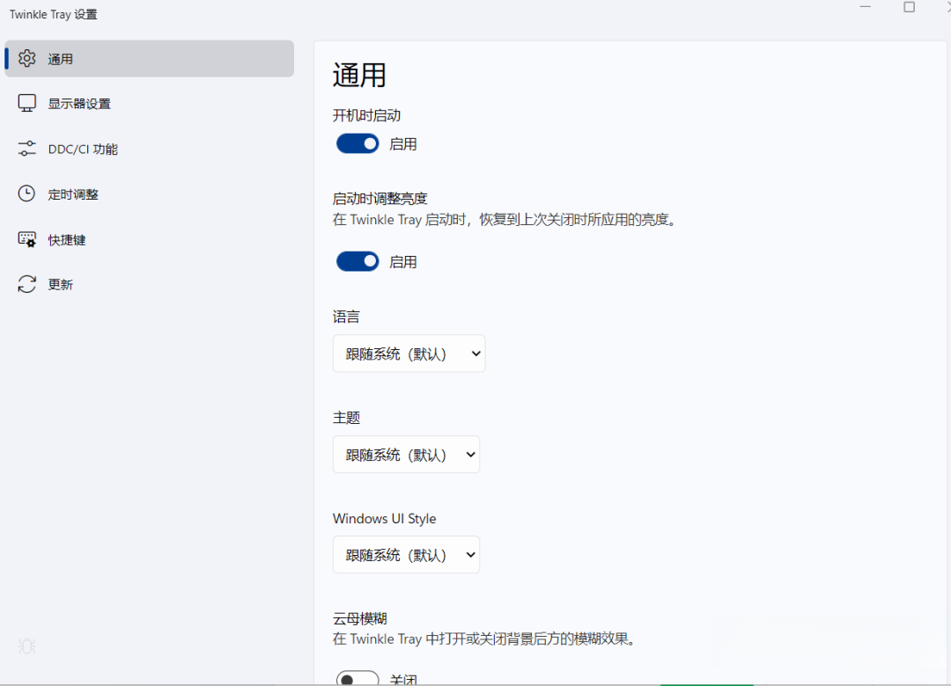Switch to 显示器设置 page

pyautogui.click(x=149, y=104)
